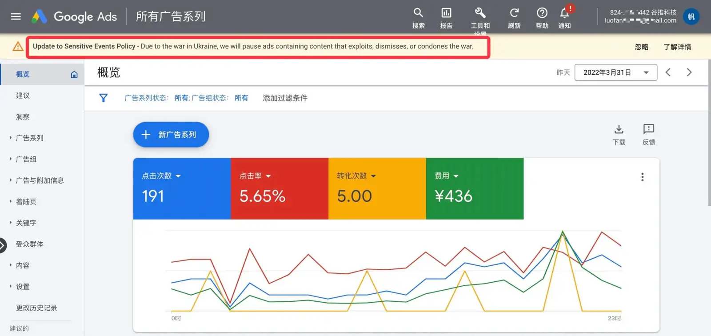Image resolution: width=711 pixels, height=336 pixels.
Task: Click the blue 点击次数 191 card
Action: pyautogui.click(x=182, y=188)
